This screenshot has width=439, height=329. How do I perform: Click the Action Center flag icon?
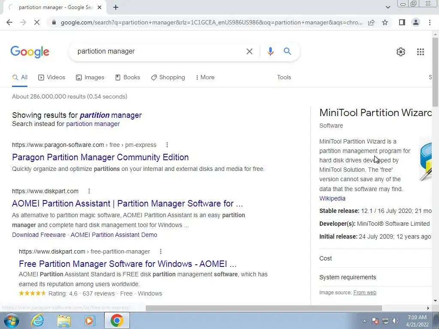375,321
